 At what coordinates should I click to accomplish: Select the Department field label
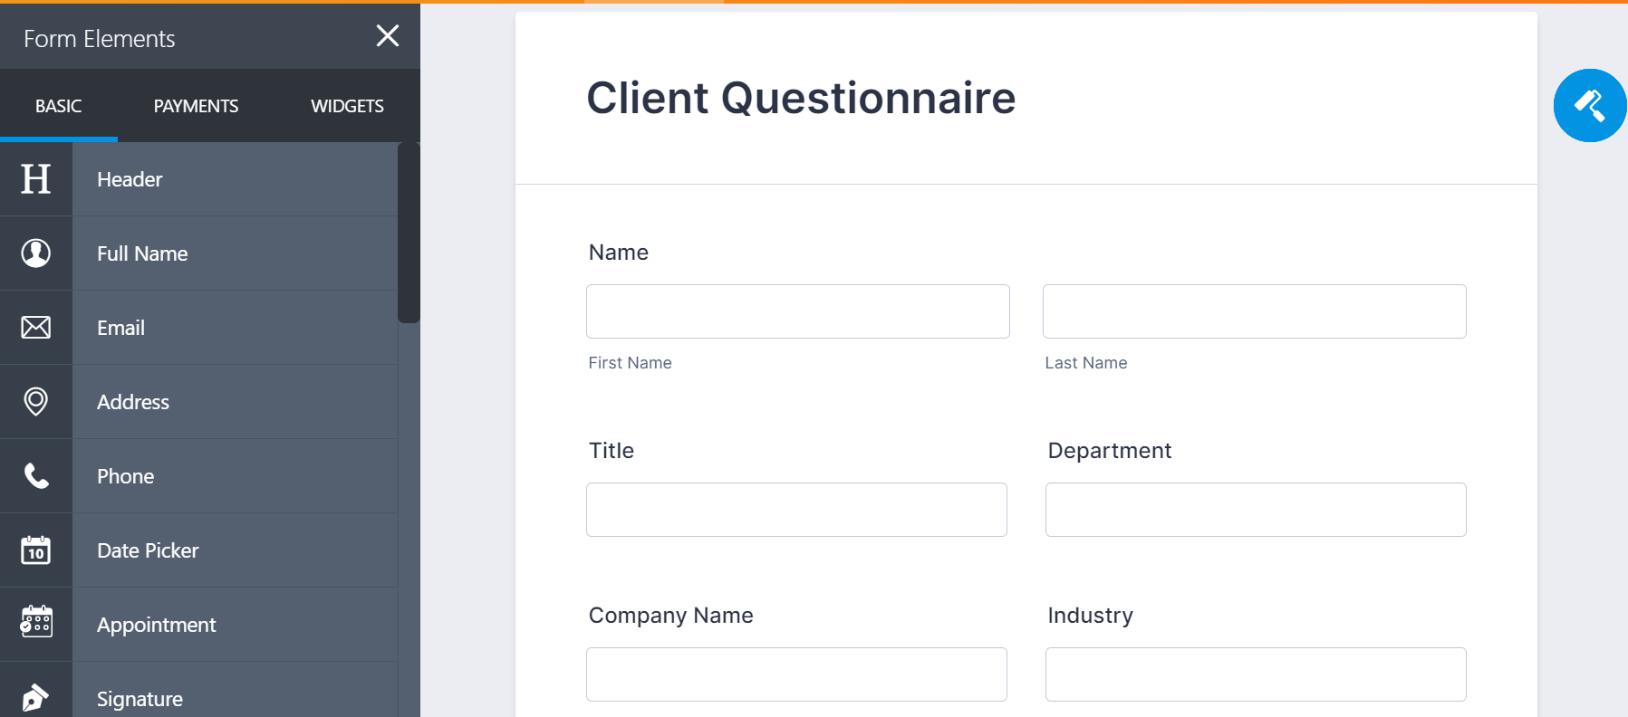[1110, 451]
